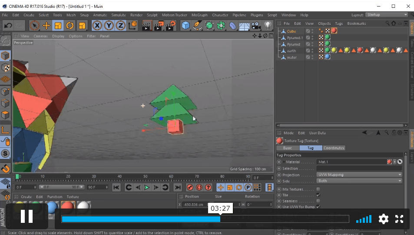The height and width of the screenshot is (235, 414).
Task: Add a Cube primitive object
Action: coord(186,26)
